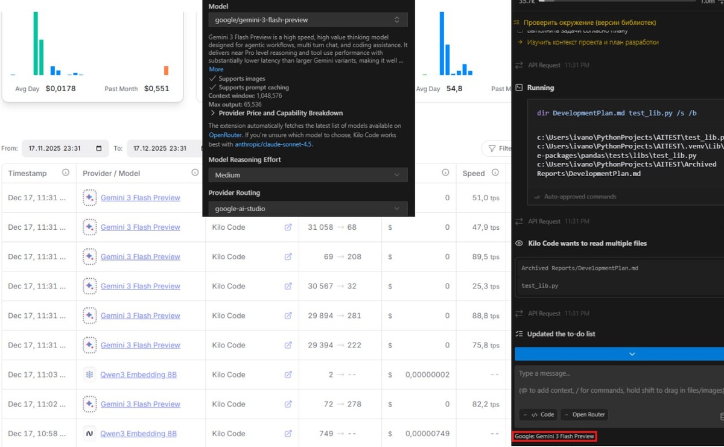Open anthropic/claude-sonnet-4.5 link
The width and height of the screenshot is (724, 447).
274,144
